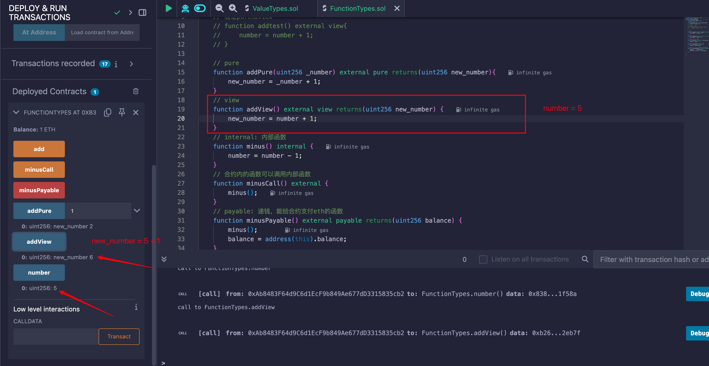Click line number 20 in the gutter
709x366 pixels.
(181, 119)
